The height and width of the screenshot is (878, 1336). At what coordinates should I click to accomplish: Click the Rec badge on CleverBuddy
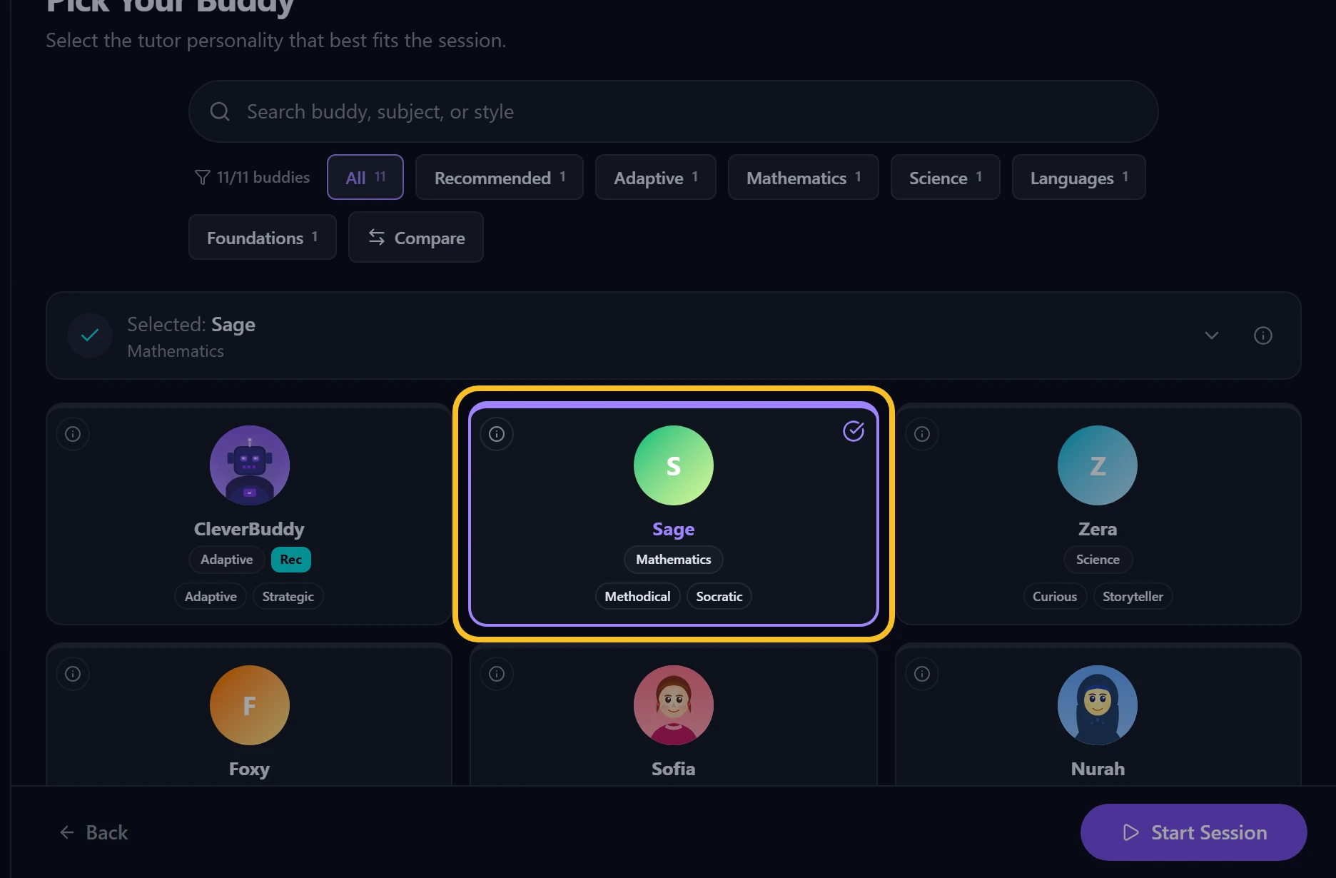[x=291, y=560]
